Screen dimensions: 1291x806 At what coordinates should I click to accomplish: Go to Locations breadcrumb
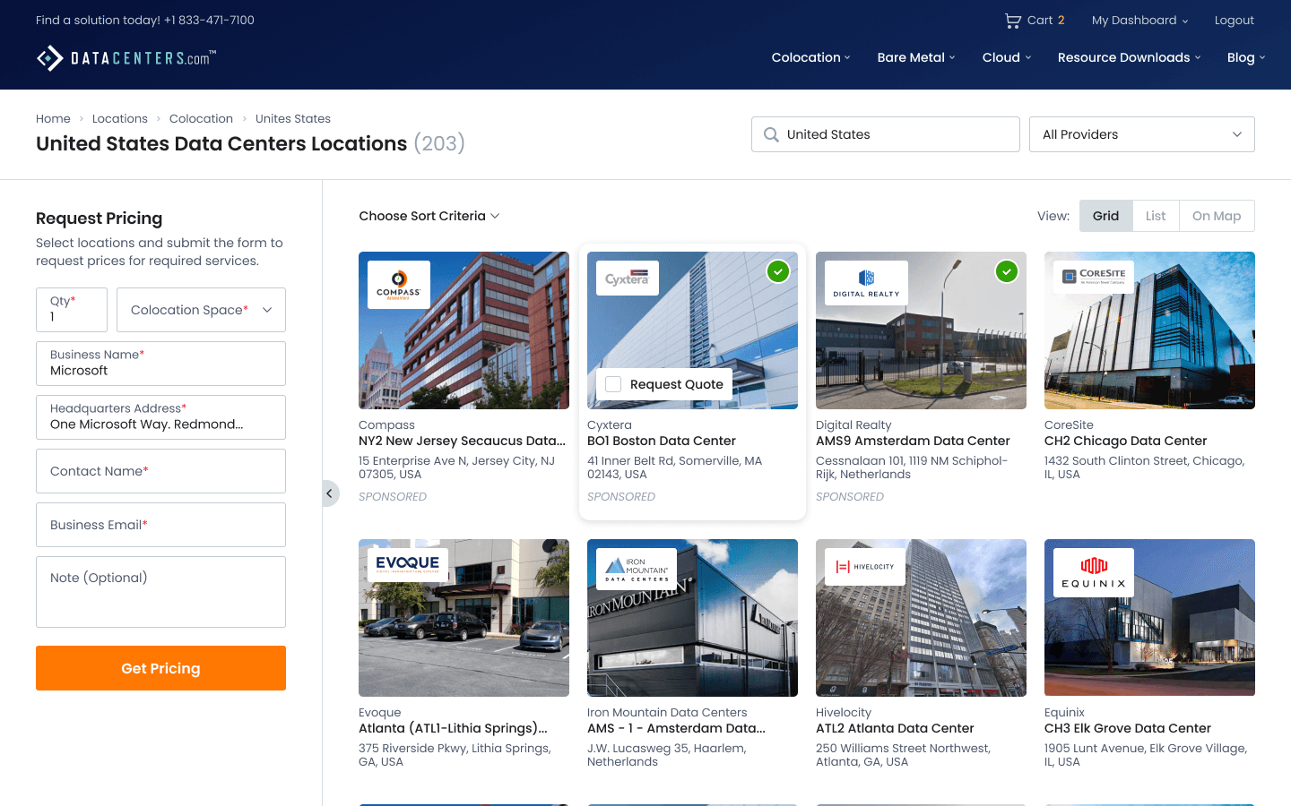(x=120, y=118)
